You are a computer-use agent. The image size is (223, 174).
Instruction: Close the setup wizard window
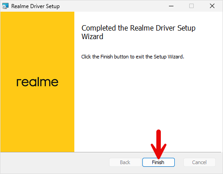(212, 6)
